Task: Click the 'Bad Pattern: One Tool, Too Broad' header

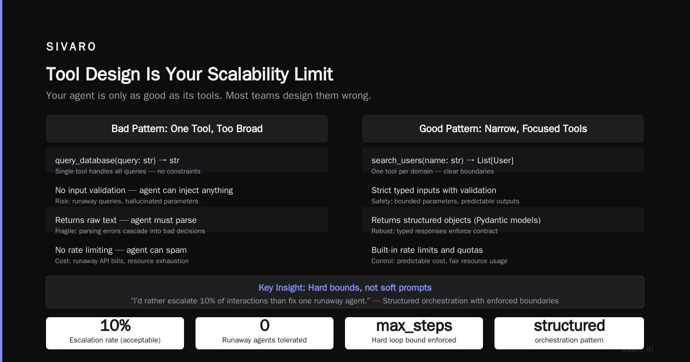Action: [x=187, y=129]
